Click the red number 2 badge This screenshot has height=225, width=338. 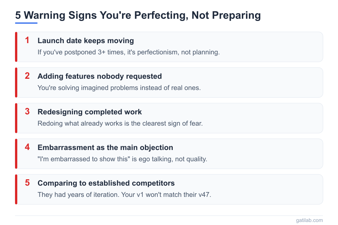coord(27,76)
